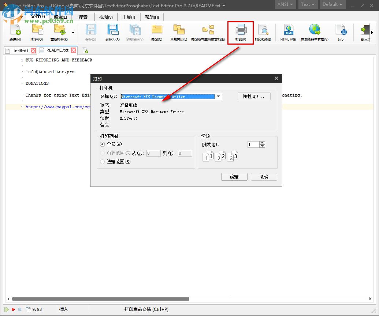379x316 pixels.
Task: Expand recent files arrow next to 重新打开
Action: coord(73,32)
